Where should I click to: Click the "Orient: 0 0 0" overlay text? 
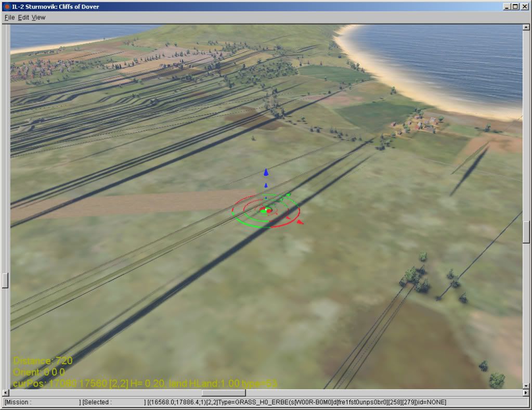pyautogui.click(x=39, y=373)
